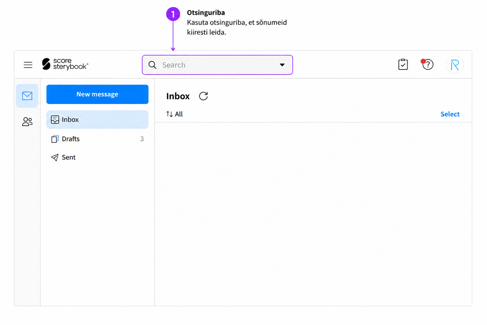
Task: Click the magnifier search icon
Action: pos(152,65)
